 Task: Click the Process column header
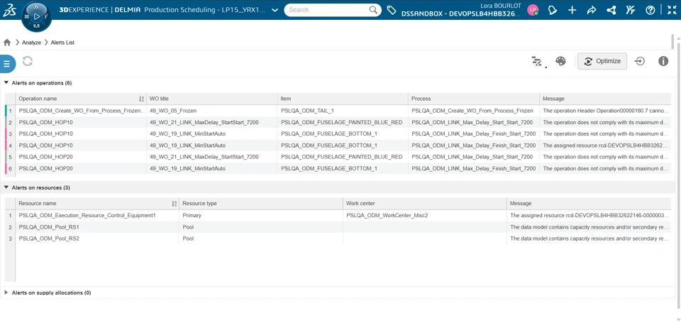pos(473,99)
